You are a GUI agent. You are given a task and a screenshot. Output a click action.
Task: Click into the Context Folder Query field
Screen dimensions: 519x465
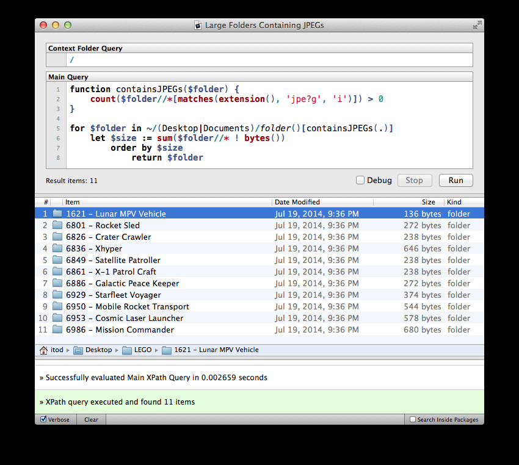(x=269, y=60)
